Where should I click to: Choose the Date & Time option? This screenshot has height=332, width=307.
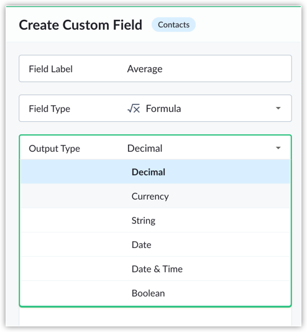(x=155, y=269)
